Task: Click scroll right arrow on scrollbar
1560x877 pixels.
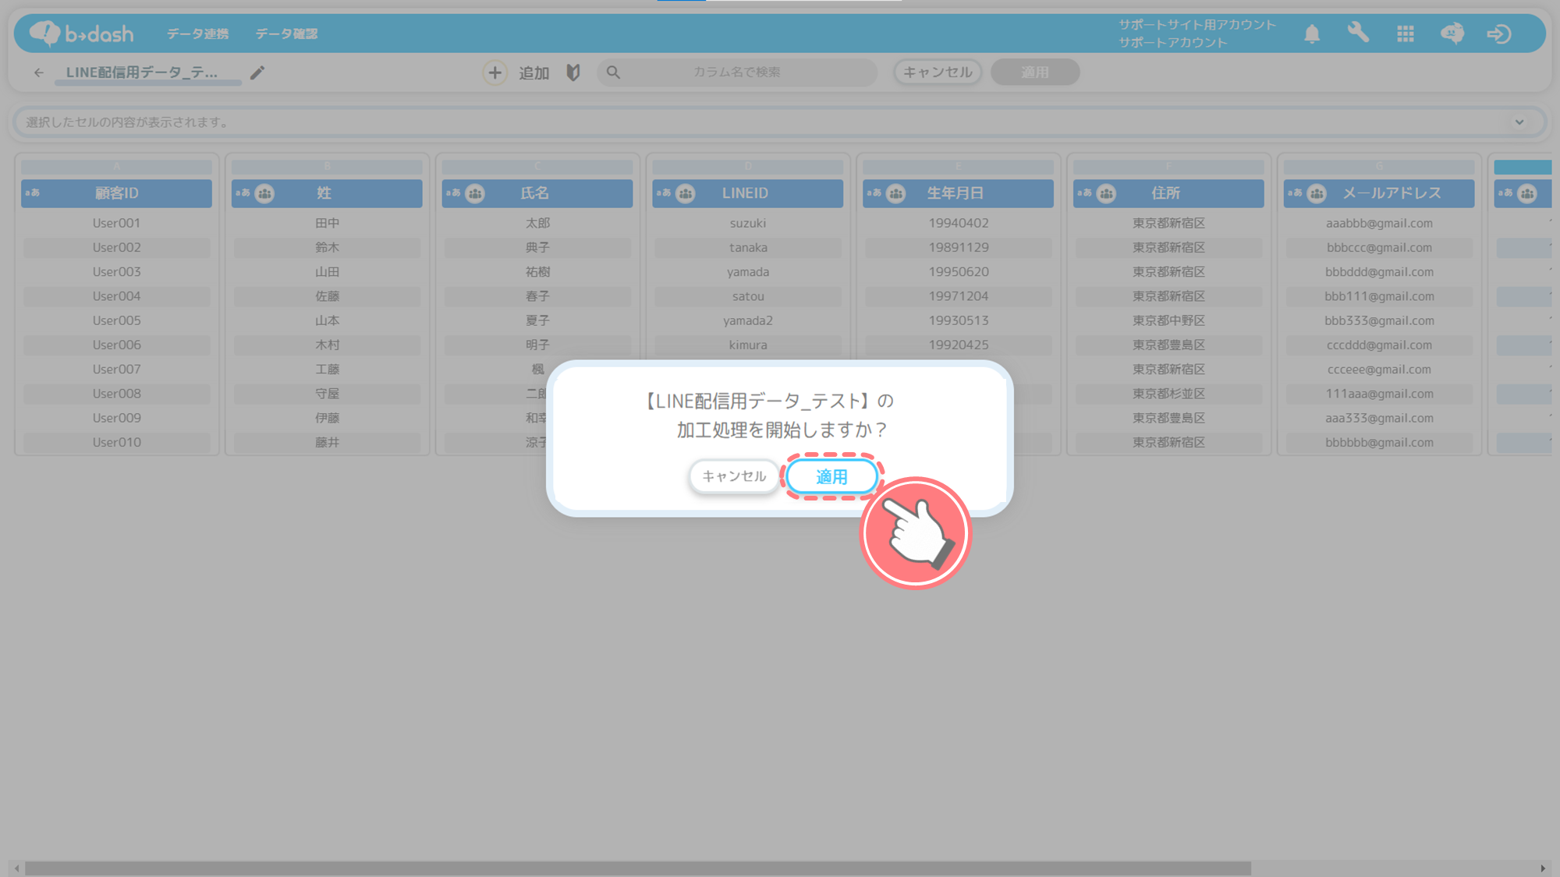Action: [1543, 868]
